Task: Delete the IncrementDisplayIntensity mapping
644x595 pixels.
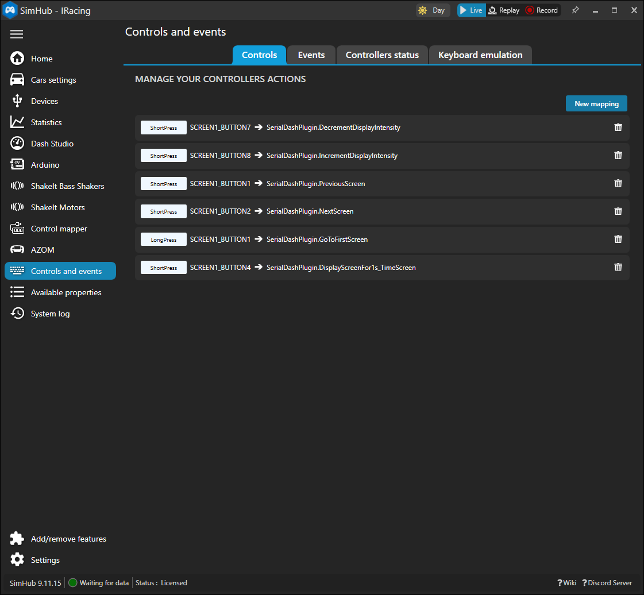Action: (x=618, y=155)
